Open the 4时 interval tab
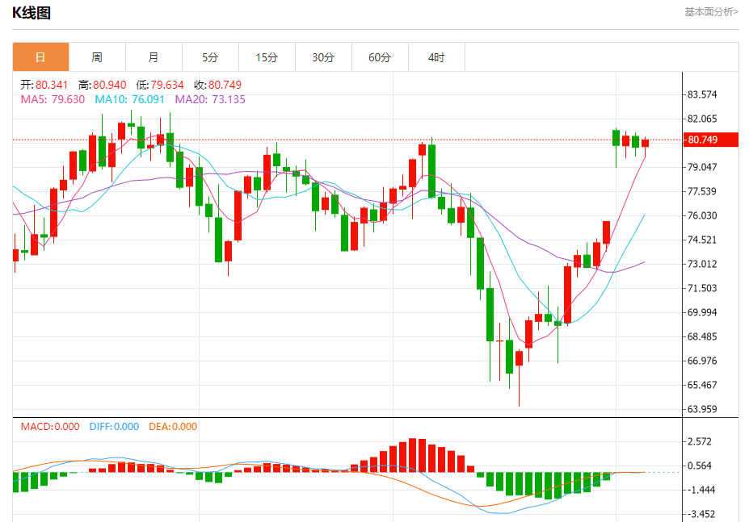Viewport: 749px width, 522px height. (436, 57)
